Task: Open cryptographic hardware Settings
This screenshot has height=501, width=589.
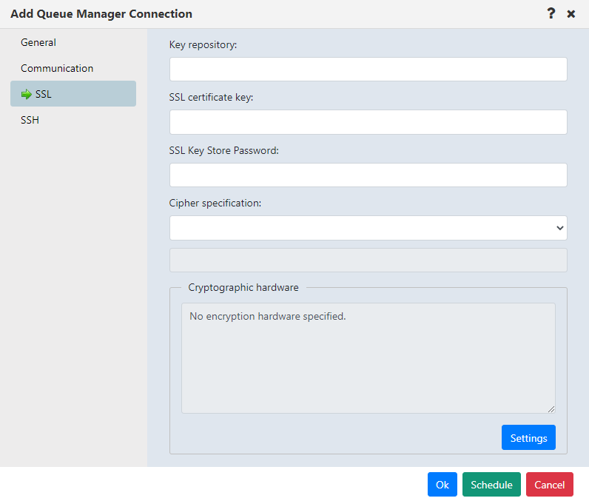Action: [x=528, y=437]
